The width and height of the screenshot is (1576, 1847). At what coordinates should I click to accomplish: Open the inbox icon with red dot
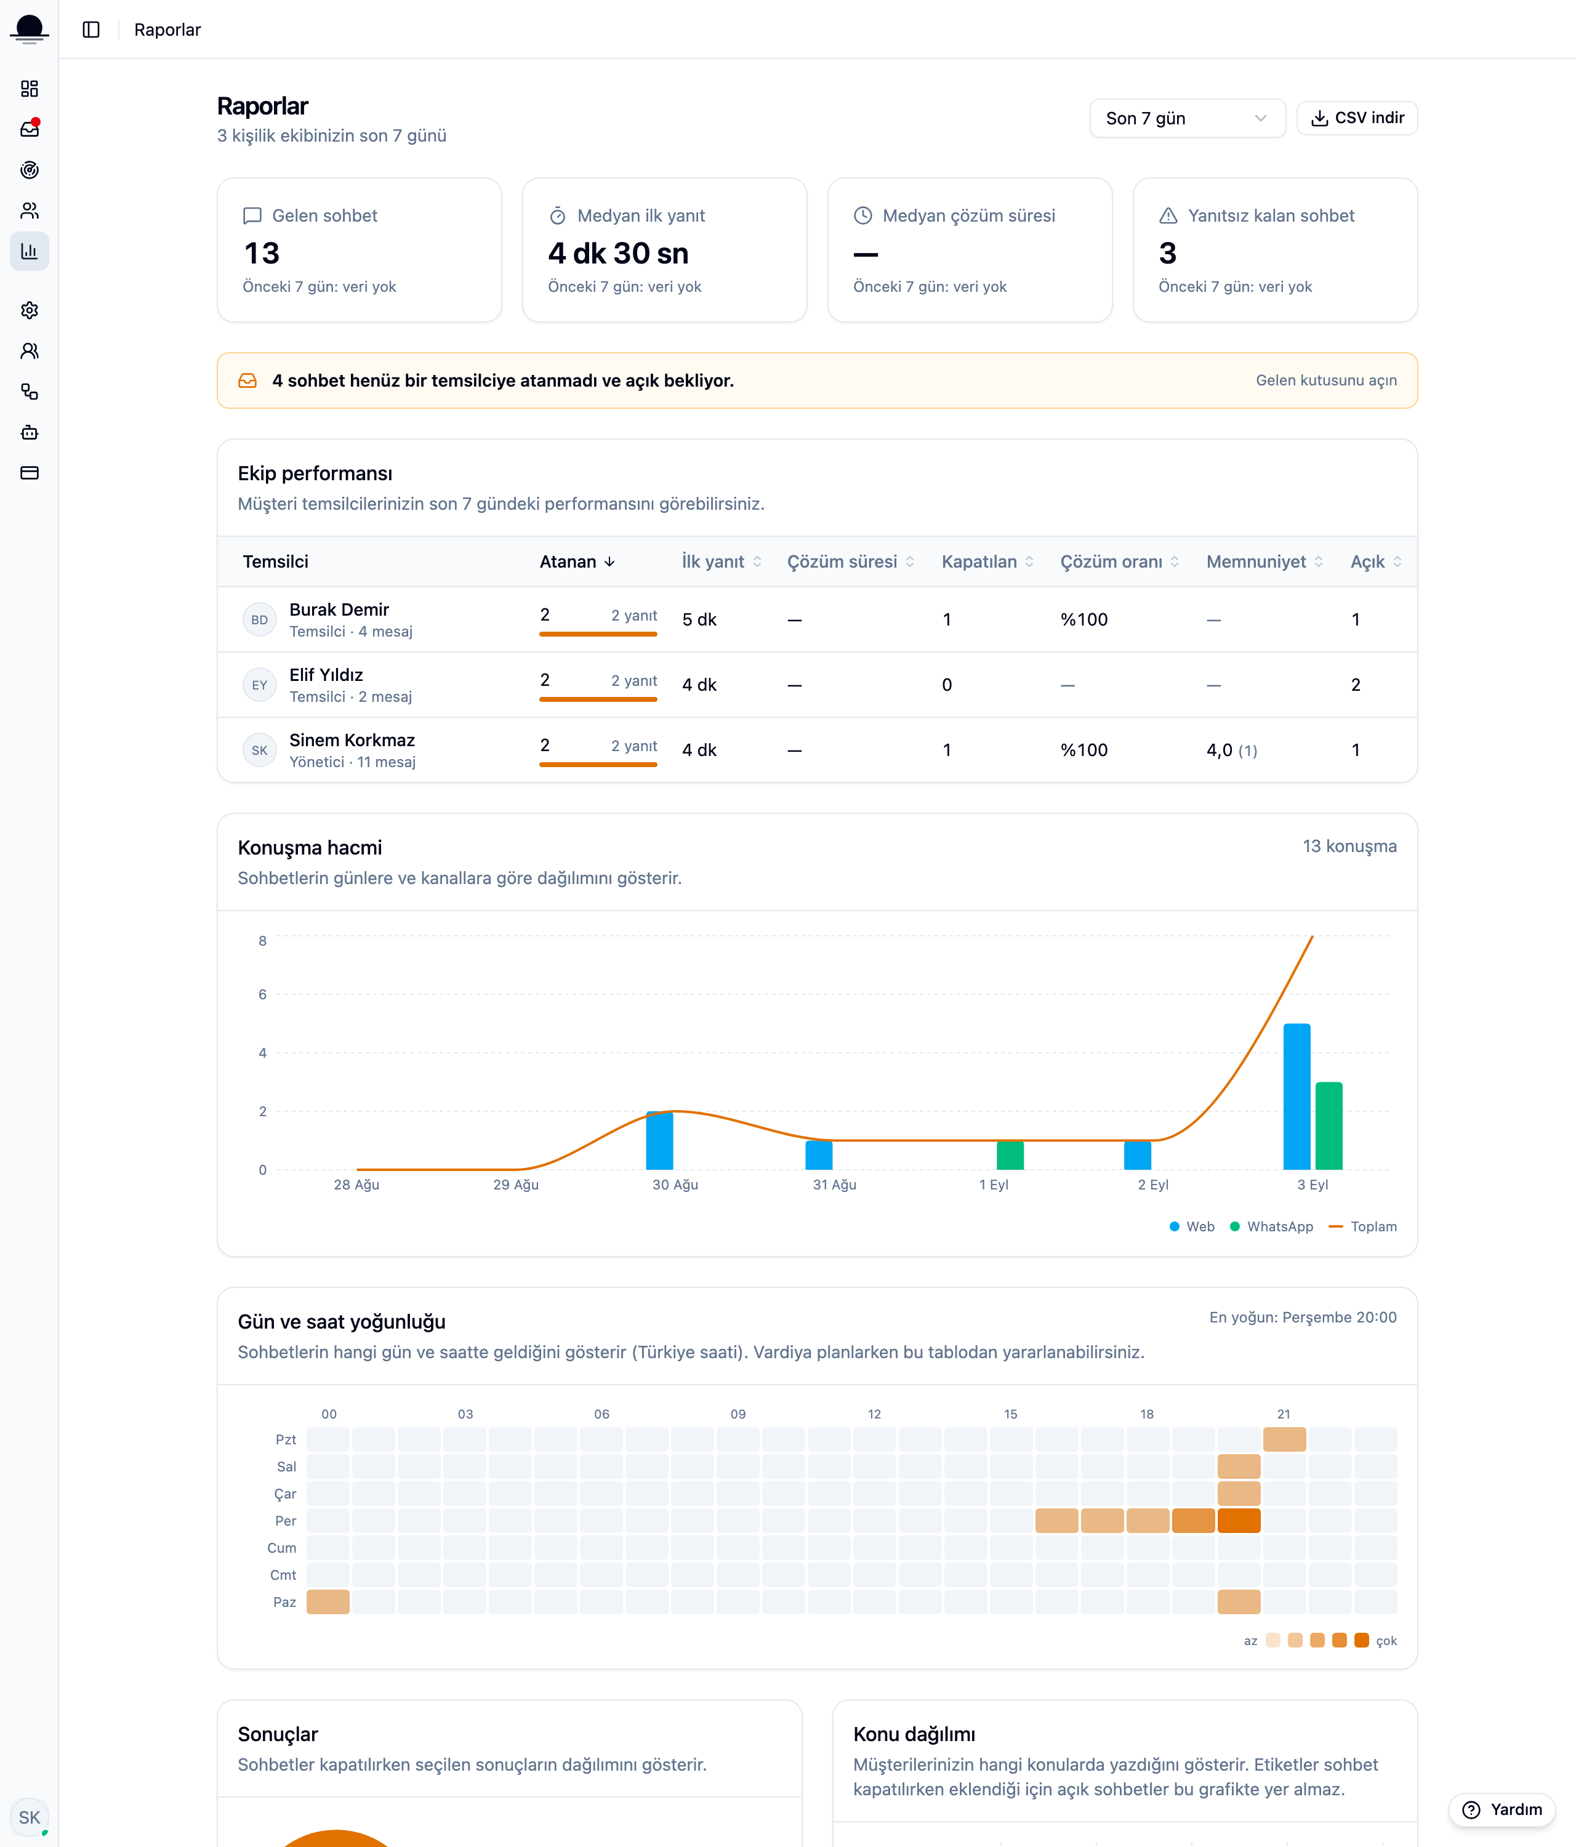pos(30,129)
